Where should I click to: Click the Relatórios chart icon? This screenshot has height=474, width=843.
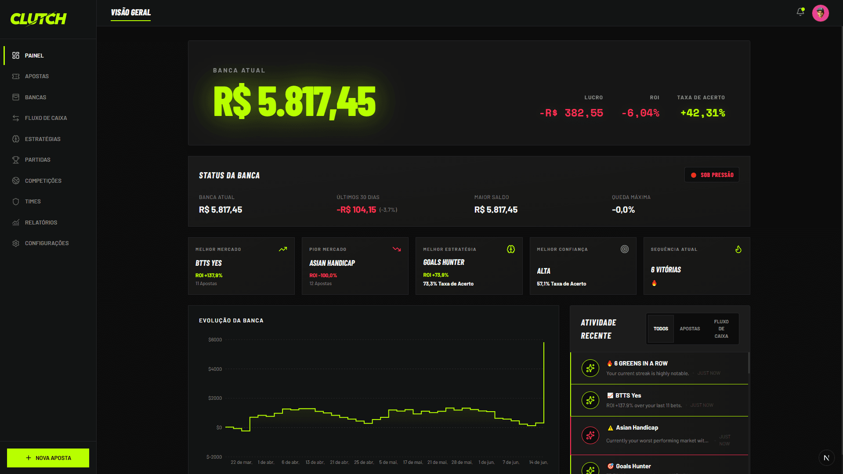16,222
